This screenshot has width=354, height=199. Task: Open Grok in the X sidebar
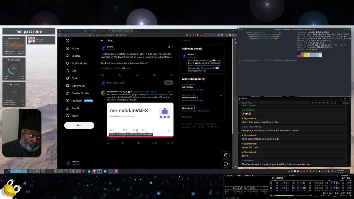[x=71, y=78]
